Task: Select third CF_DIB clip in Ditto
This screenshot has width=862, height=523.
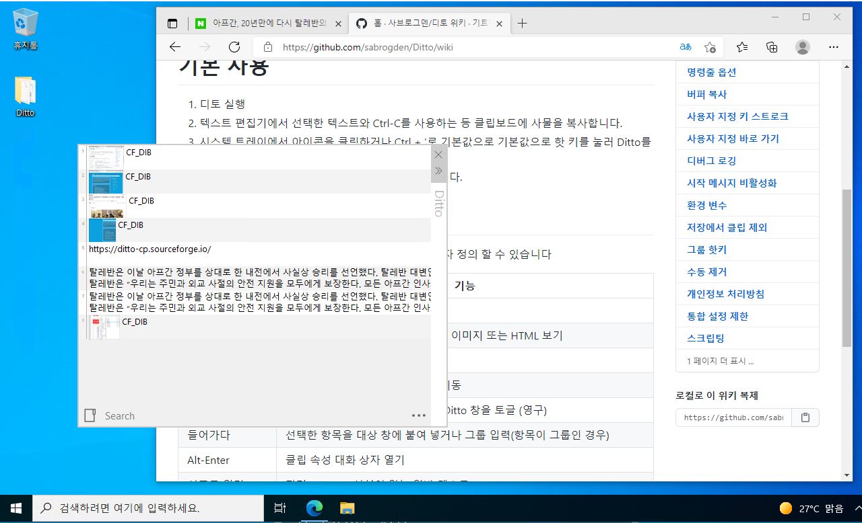Action: [255, 206]
